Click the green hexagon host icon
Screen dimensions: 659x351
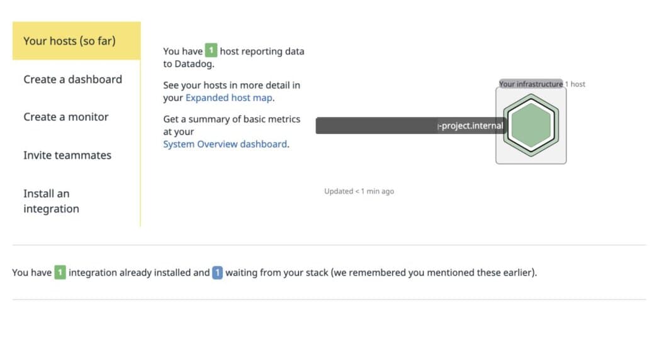coord(531,125)
